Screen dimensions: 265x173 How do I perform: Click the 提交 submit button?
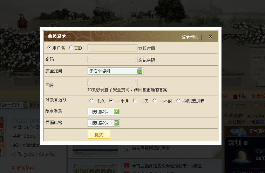99,135
